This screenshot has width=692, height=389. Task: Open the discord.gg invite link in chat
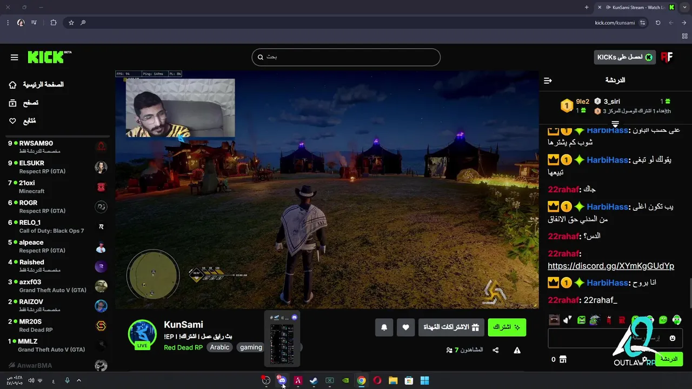(x=611, y=266)
